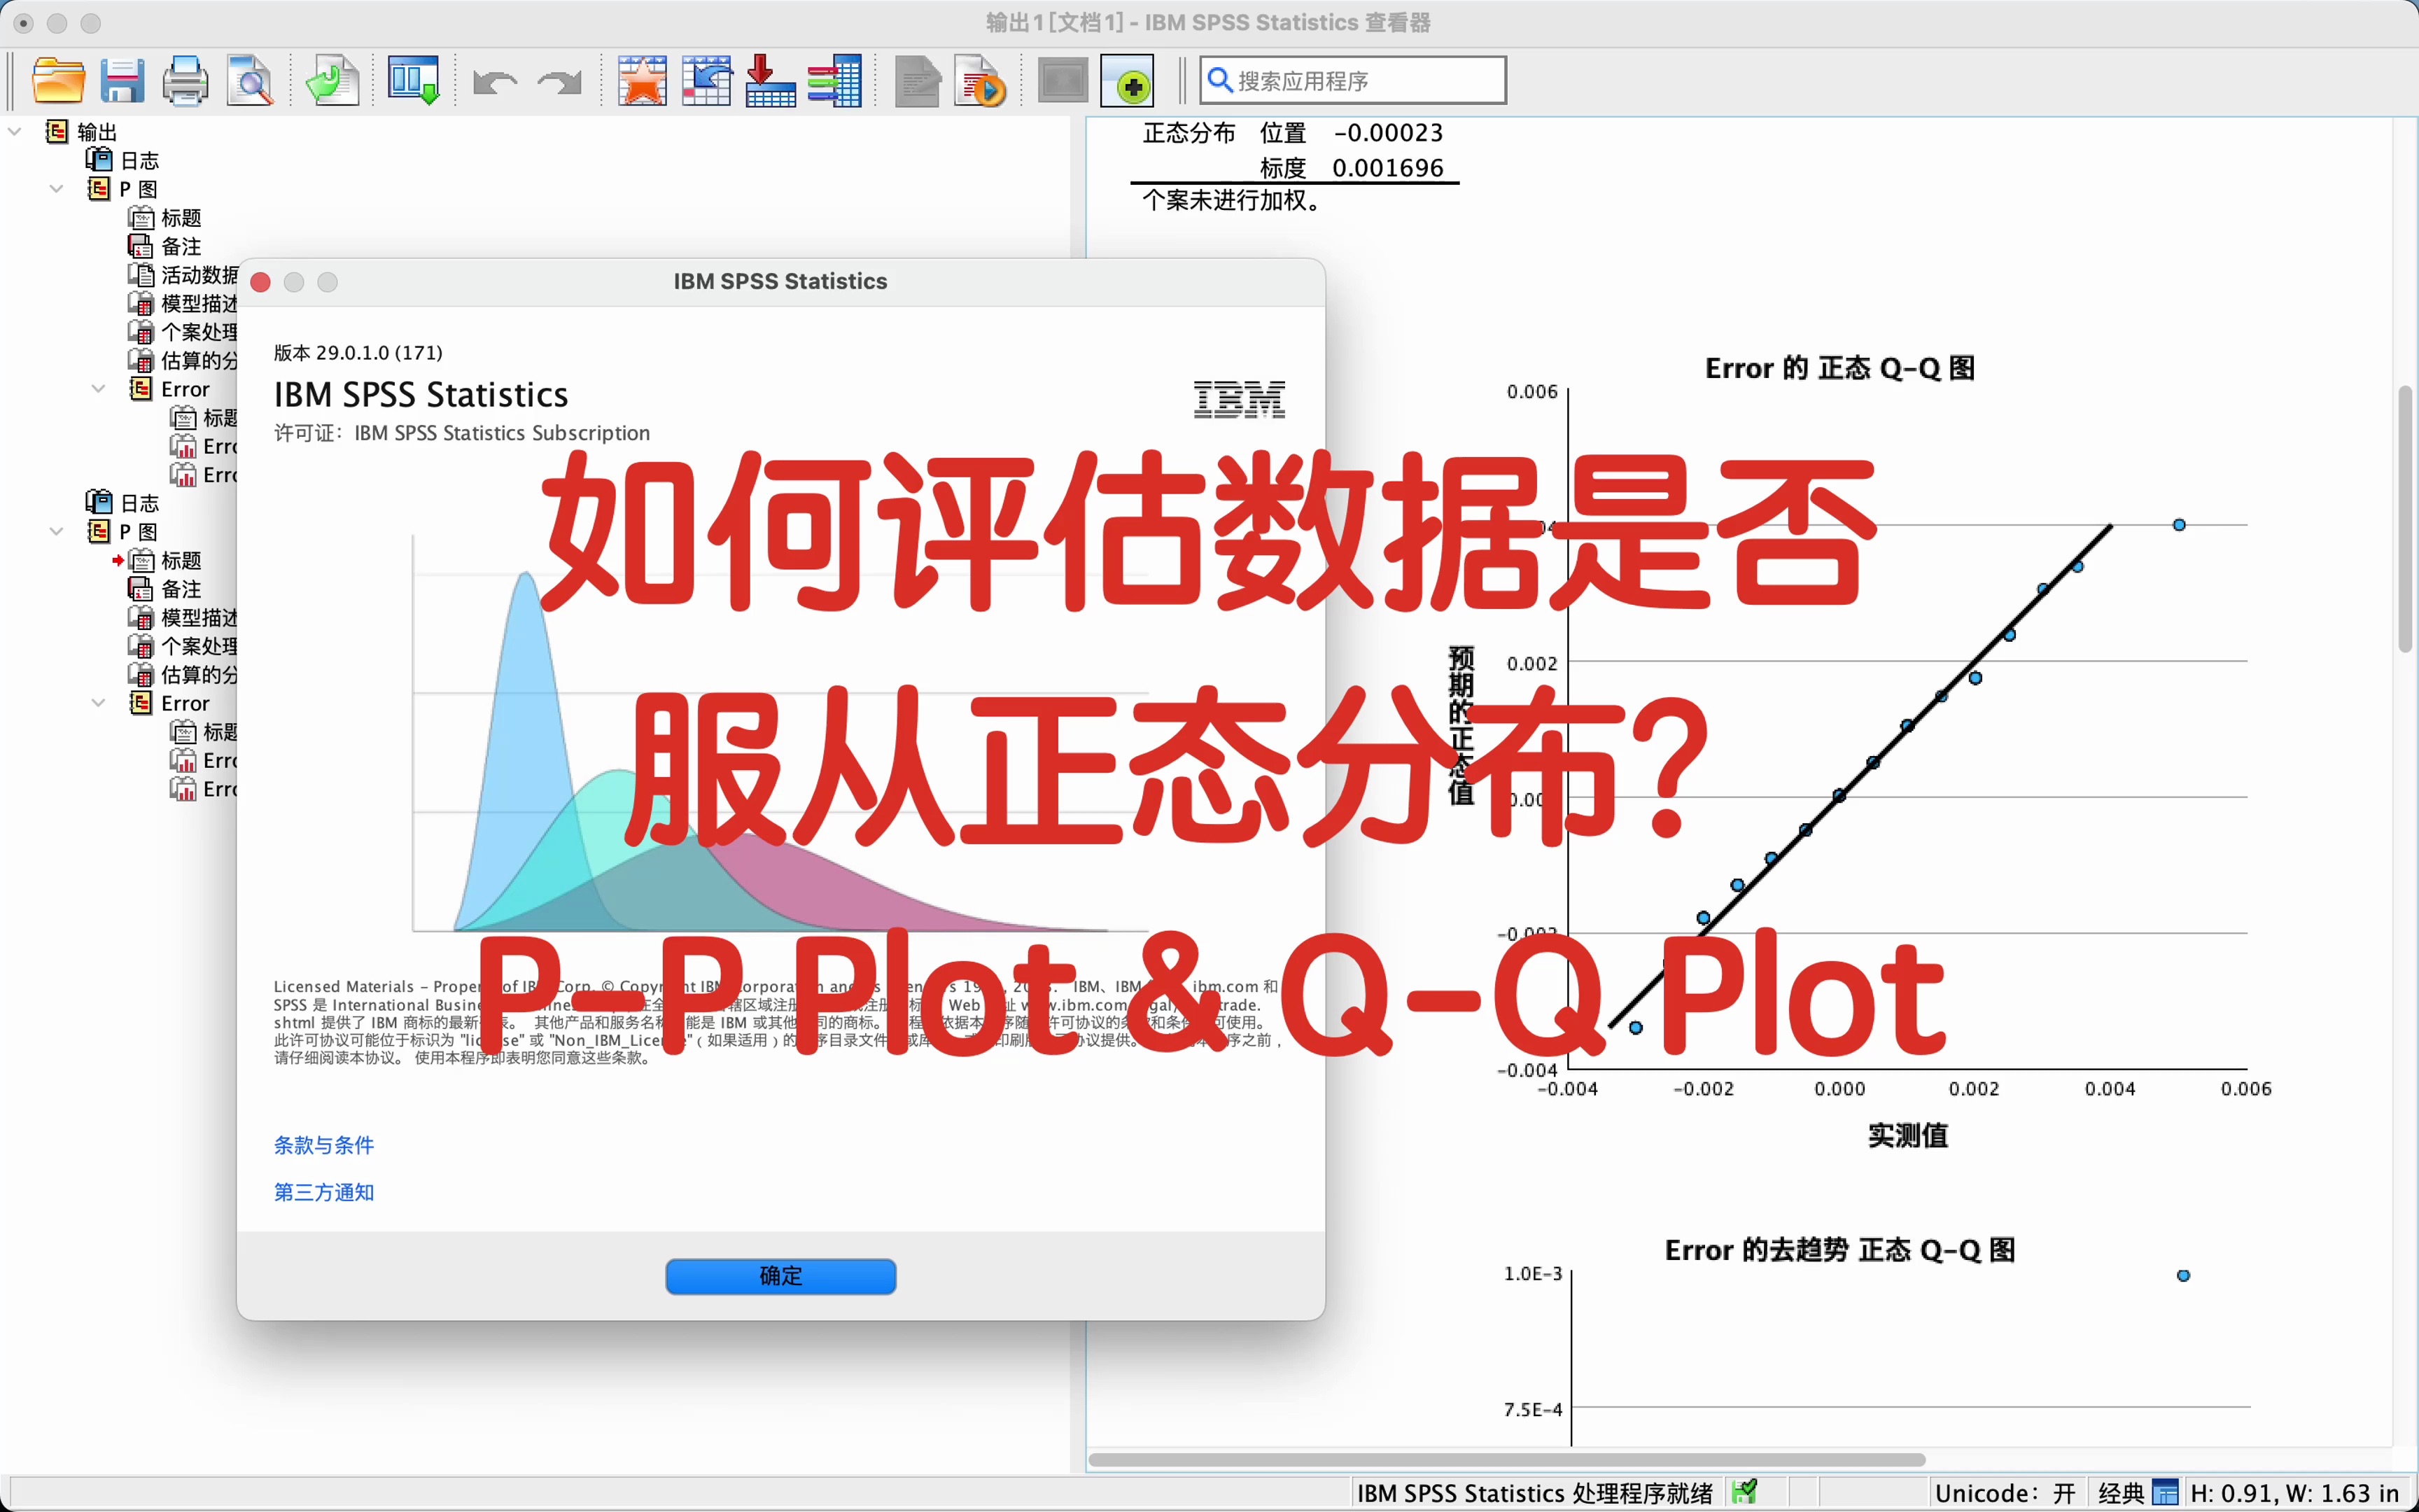Screen dimensions: 2419x1512
Task: Select 活动数据 item in outline
Action: tap(183, 275)
